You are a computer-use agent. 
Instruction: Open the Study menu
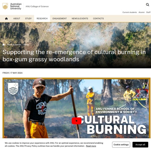[x=28, y=18]
